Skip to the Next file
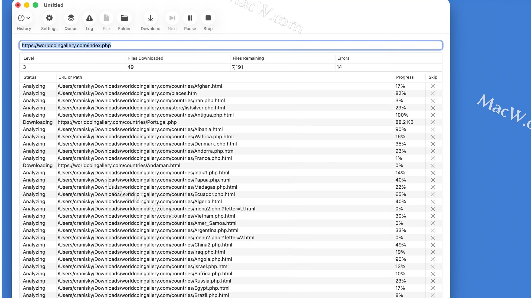This screenshot has width=531, height=298. pos(172,18)
